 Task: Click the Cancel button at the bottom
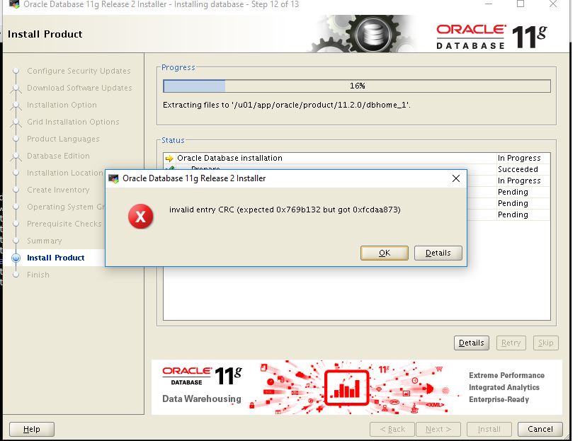[x=540, y=429]
